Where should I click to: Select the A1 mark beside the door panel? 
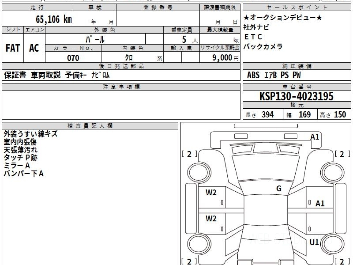320,203
